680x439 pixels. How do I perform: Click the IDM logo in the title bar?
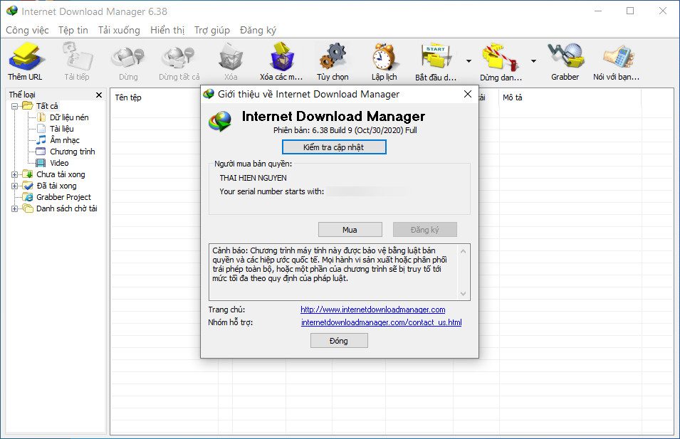[x=12, y=11]
